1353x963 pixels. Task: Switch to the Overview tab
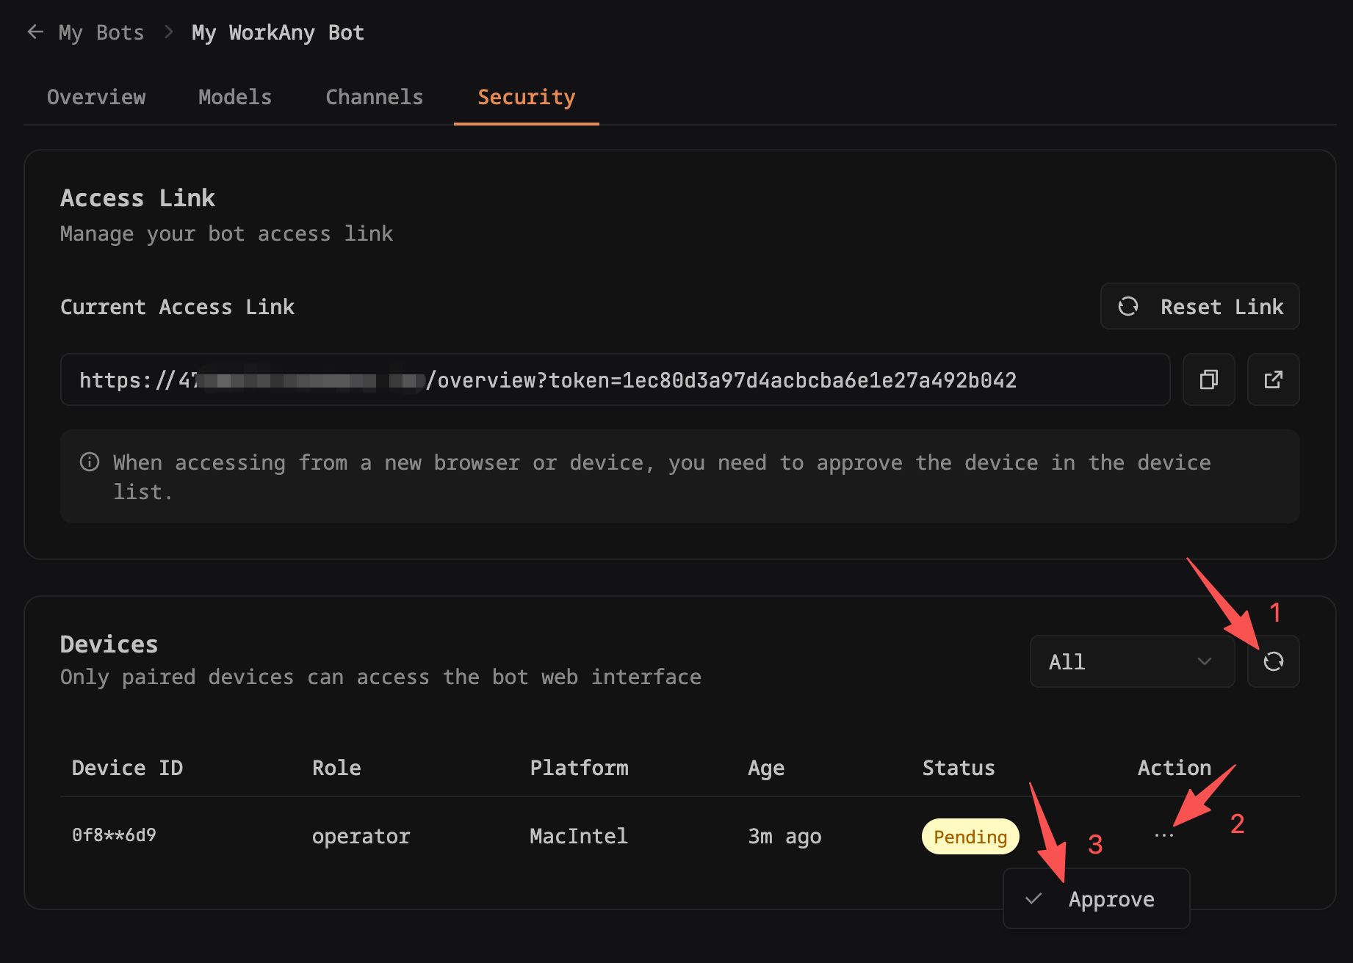[96, 97]
